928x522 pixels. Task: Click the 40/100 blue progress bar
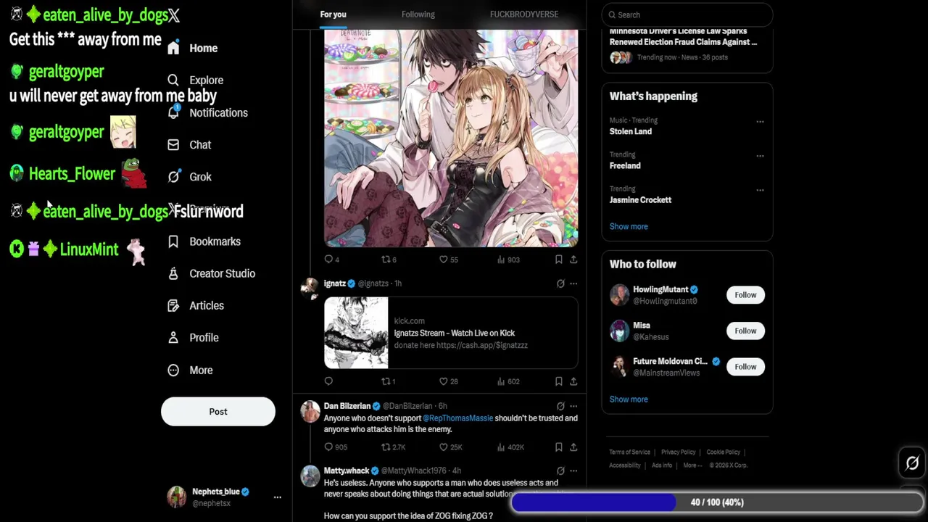tap(717, 502)
